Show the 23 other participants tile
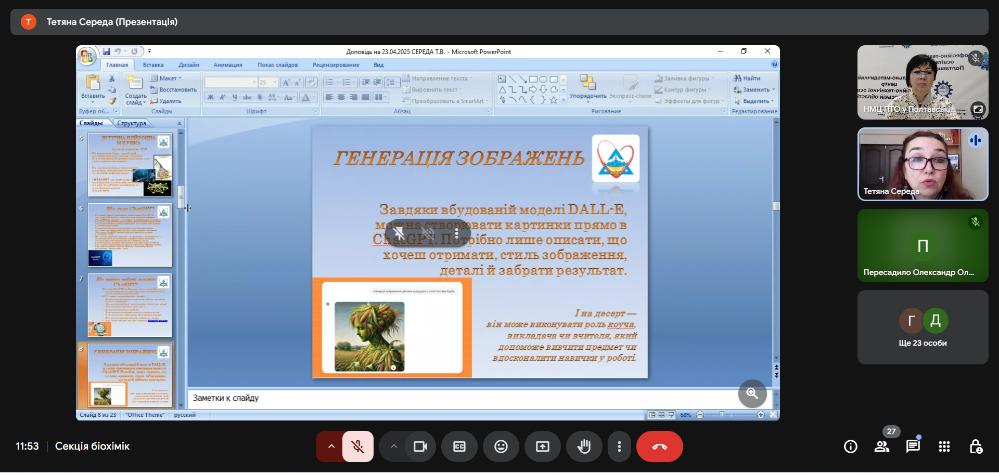The height and width of the screenshot is (473, 999). tap(923, 327)
